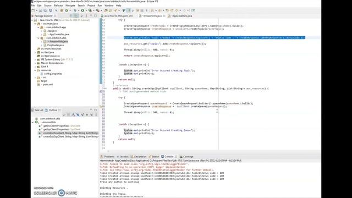Image resolution: width=352 pixels, height=198 pixels.
Task: Click the External Tools toolbar icon
Action: pyautogui.click(x=98, y=10)
